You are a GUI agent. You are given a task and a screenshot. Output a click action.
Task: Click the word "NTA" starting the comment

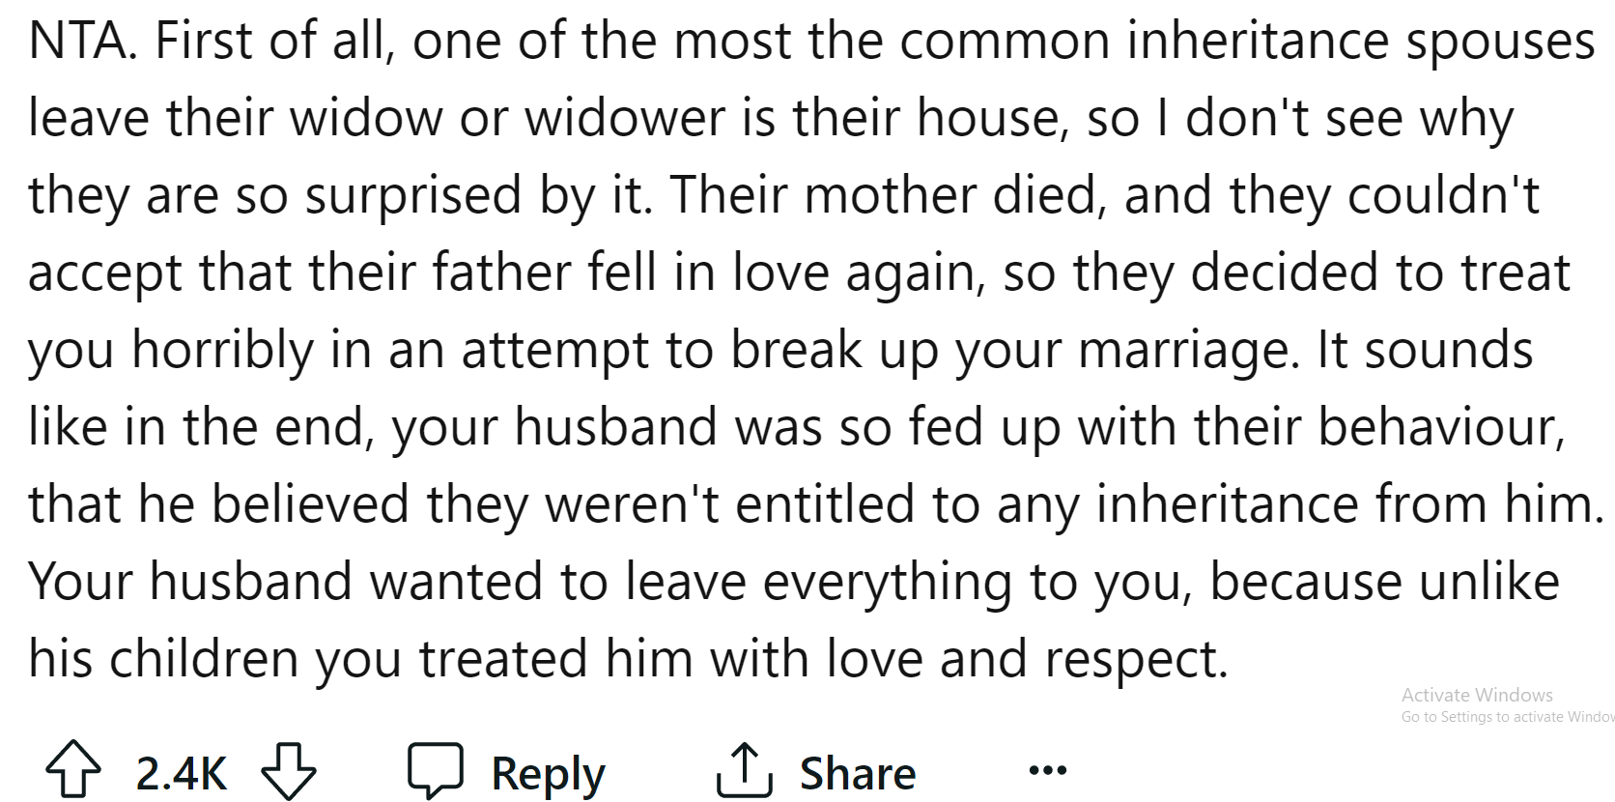(81, 42)
